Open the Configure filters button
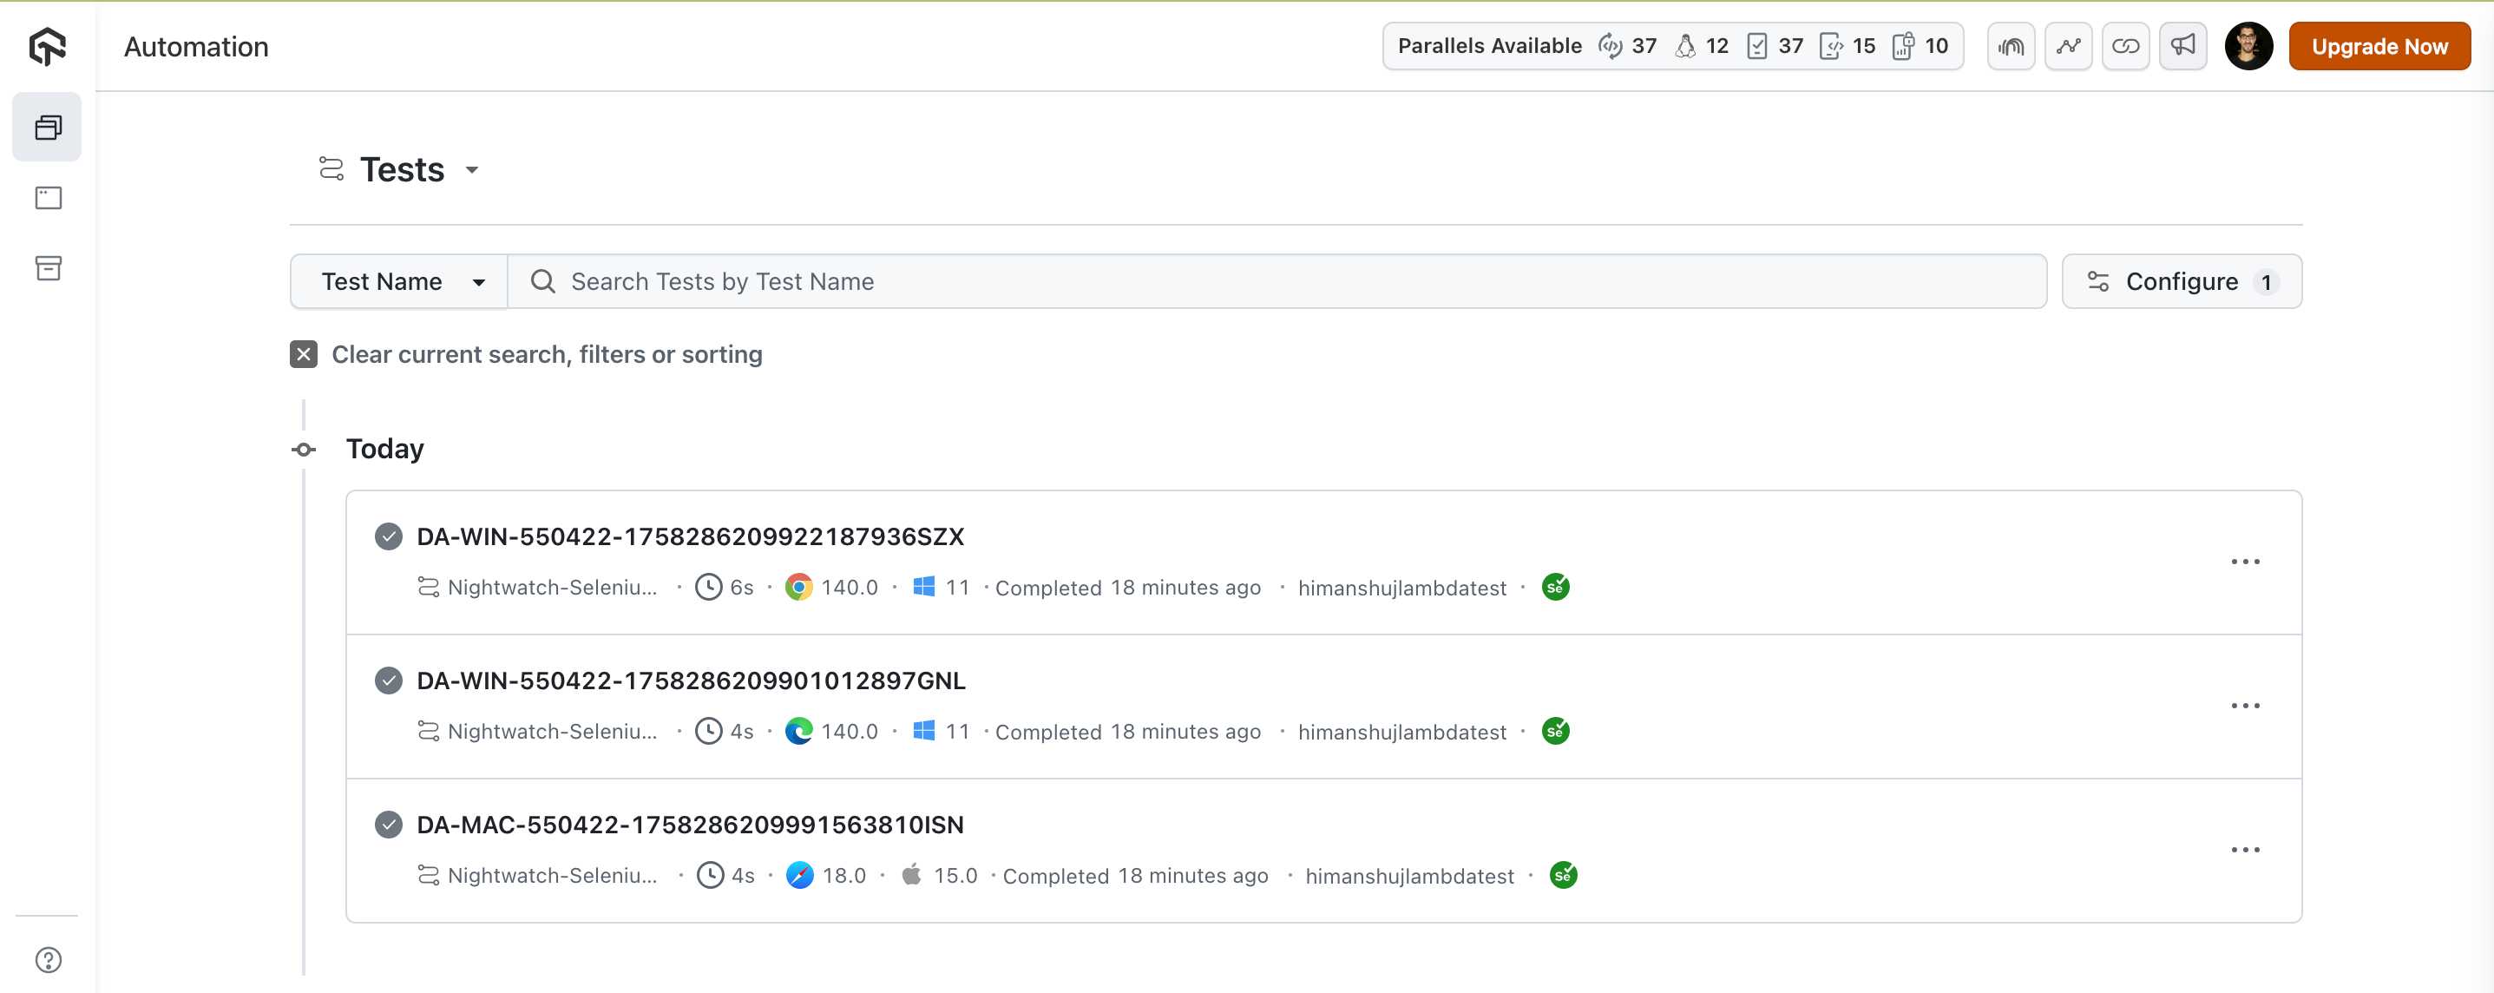The image size is (2494, 993). (2181, 282)
